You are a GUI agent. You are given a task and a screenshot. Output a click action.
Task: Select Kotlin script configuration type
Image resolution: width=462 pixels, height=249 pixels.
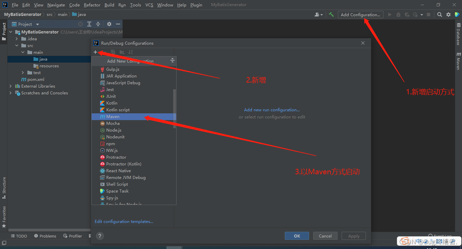click(134, 110)
